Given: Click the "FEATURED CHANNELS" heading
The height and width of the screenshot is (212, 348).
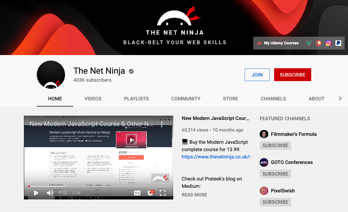Looking at the screenshot, I should (x=285, y=118).
